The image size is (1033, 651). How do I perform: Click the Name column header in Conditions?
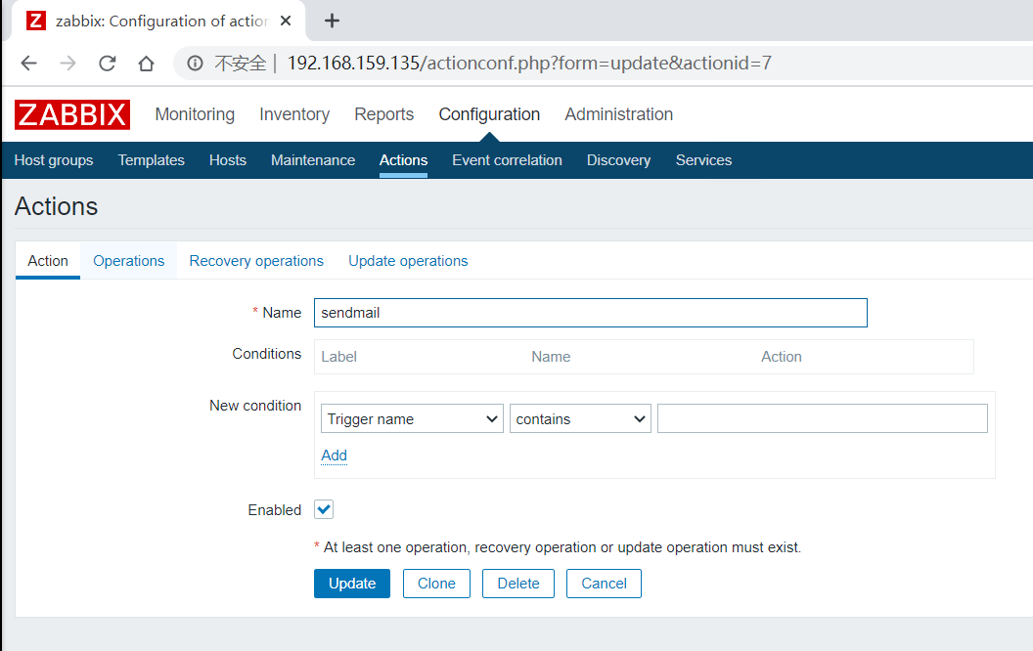(x=552, y=357)
